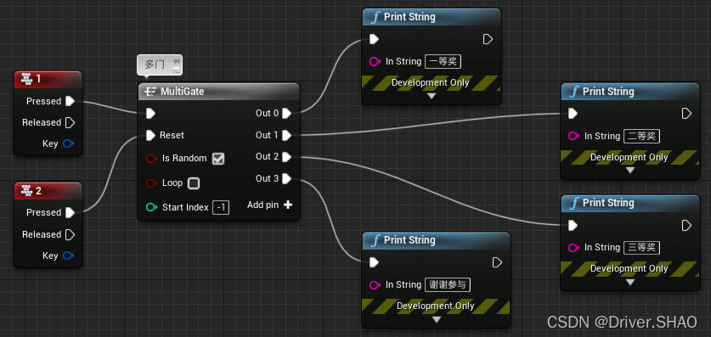Click Start Index integer pin

pos(151,207)
